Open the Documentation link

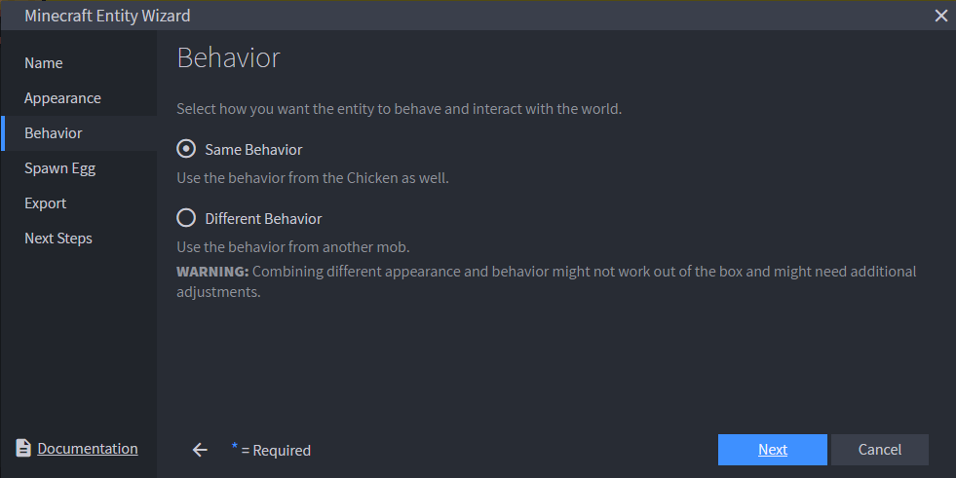click(87, 449)
